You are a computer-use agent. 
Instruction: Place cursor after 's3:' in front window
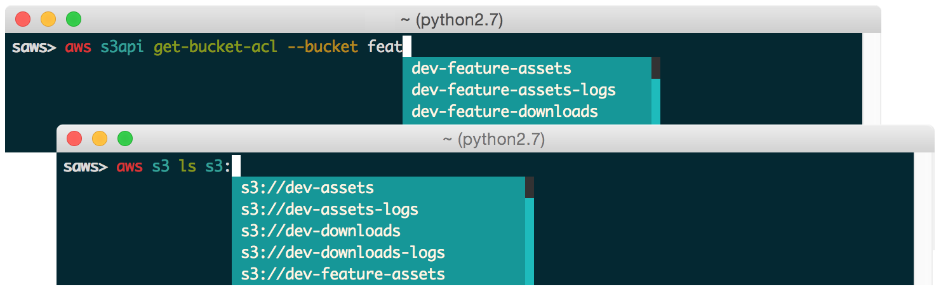pyautogui.click(x=236, y=166)
